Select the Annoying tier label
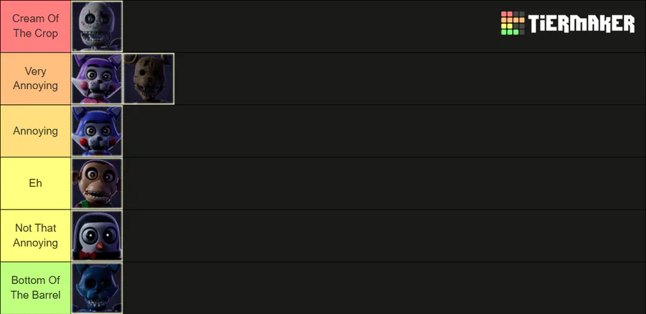The width and height of the screenshot is (646, 314). point(35,131)
